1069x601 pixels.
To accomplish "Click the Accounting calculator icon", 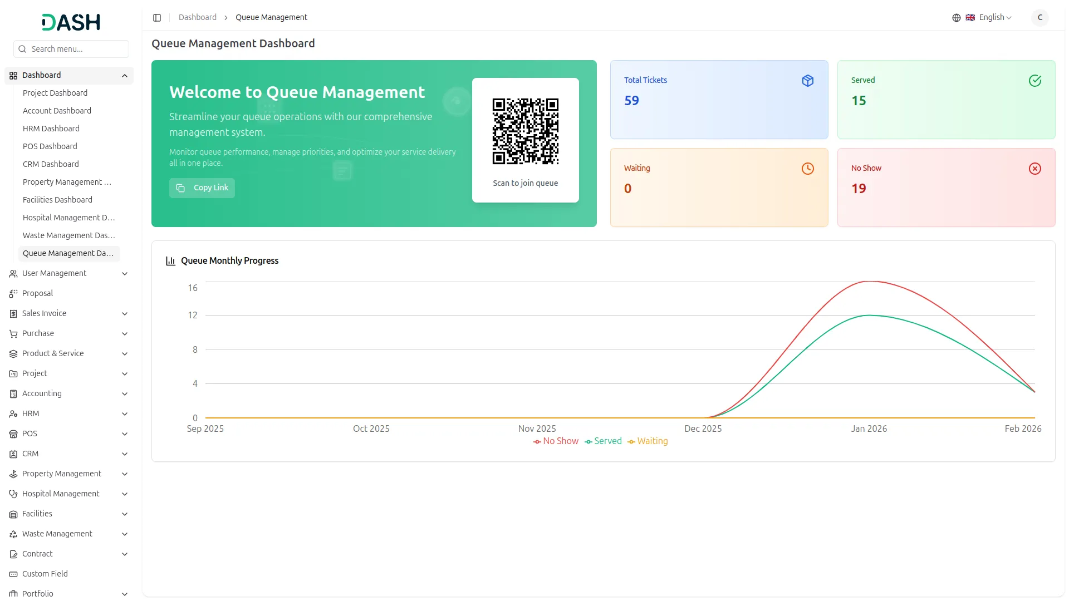I will [x=13, y=393].
